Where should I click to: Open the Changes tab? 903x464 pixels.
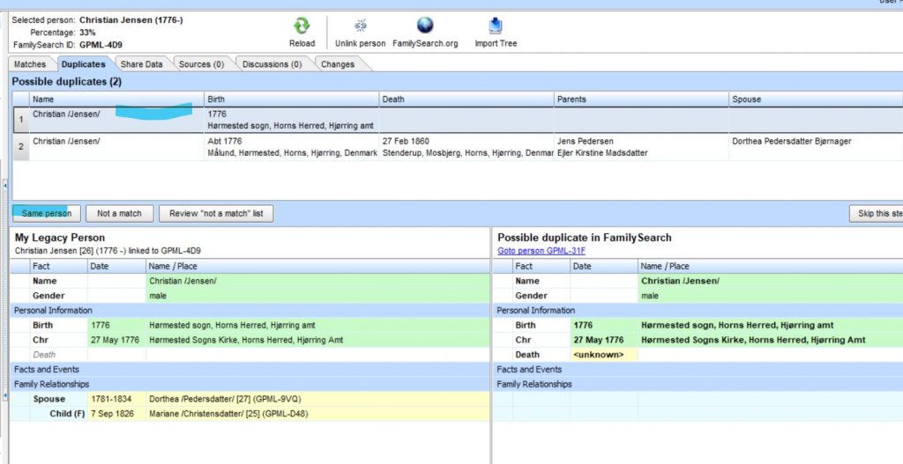pos(338,64)
